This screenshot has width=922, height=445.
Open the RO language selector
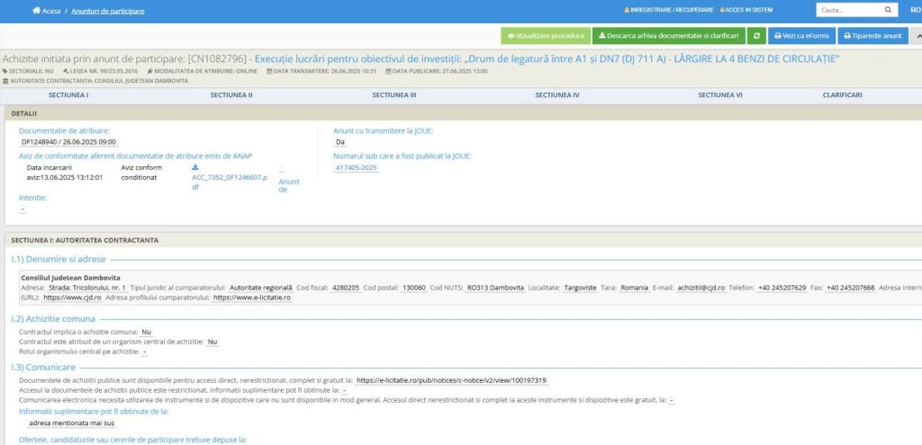click(914, 10)
